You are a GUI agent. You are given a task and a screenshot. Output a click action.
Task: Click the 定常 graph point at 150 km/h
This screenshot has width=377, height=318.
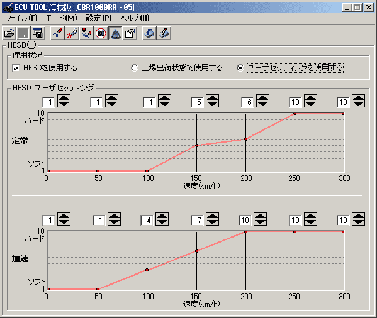(x=196, y=146)
